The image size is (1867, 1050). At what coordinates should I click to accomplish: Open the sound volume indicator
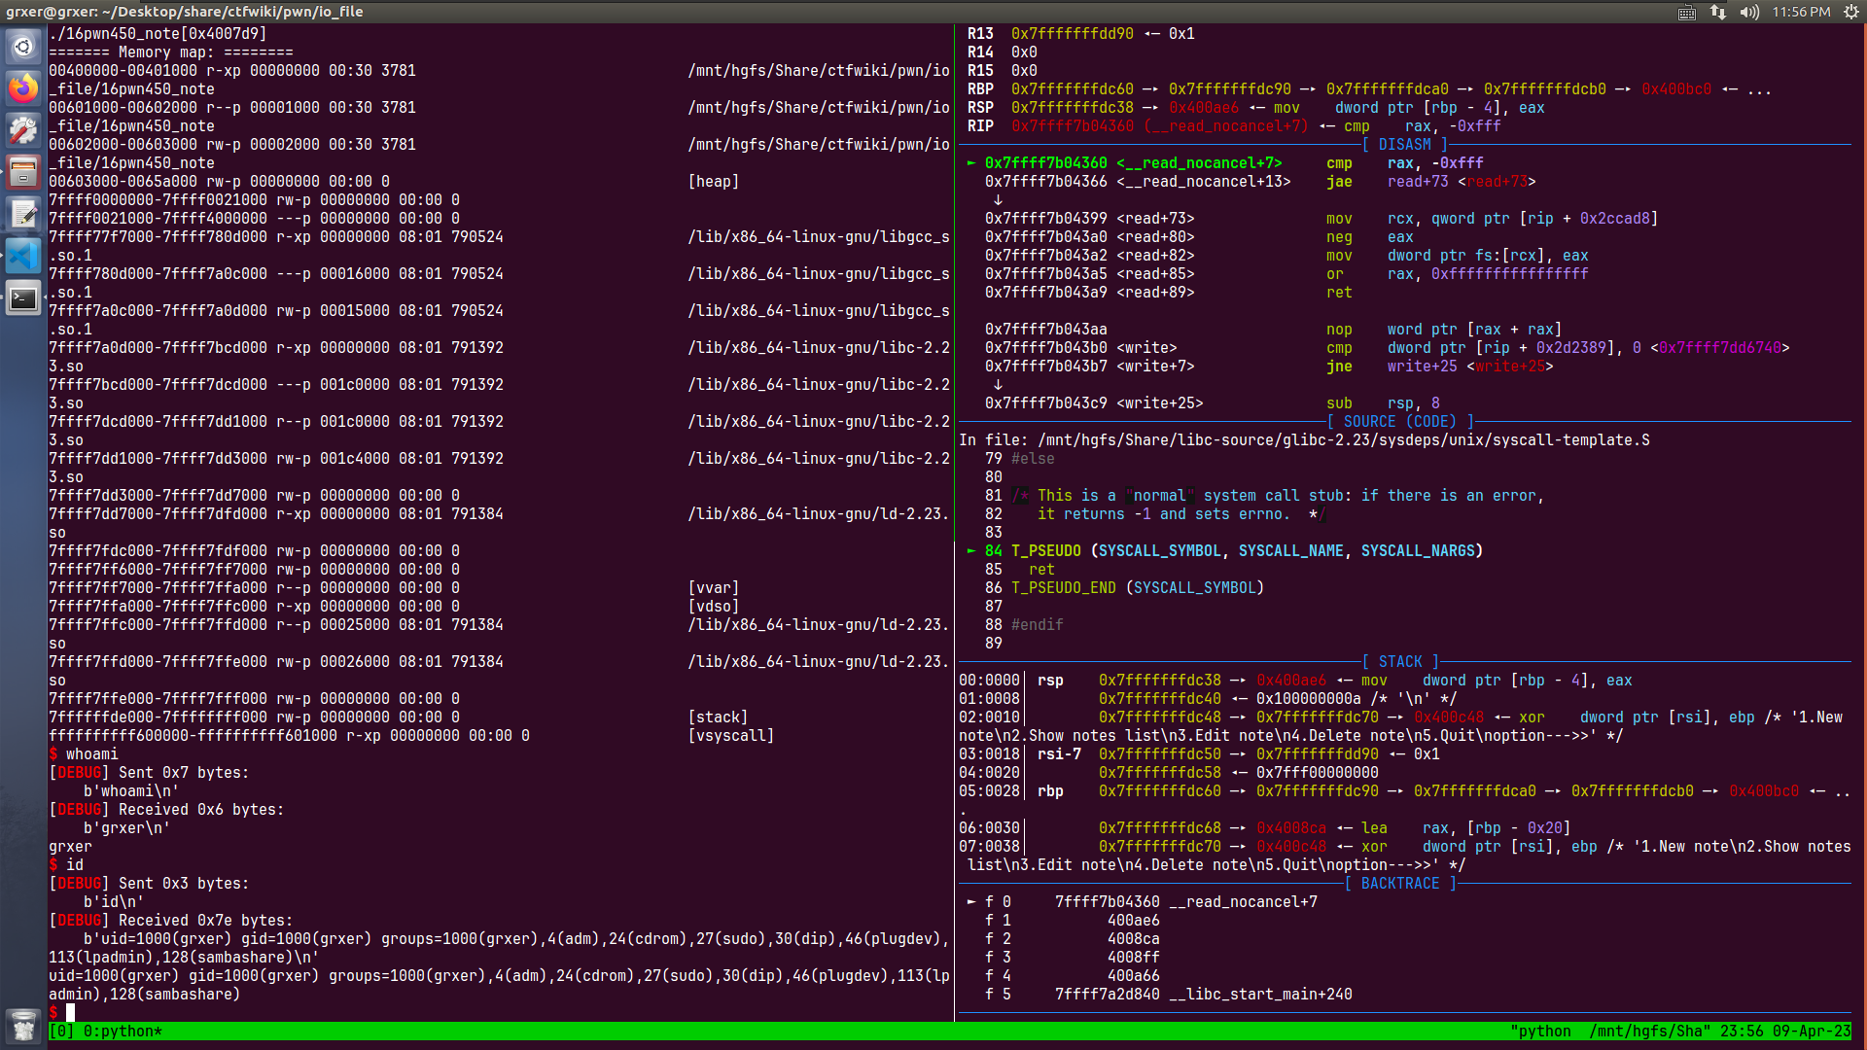pos(1749,12)
